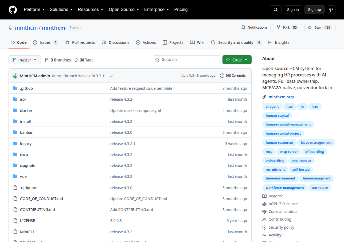Select the mcp-server topic tag
This screenshot has width=344, height=242.
[x=289, y=152]
